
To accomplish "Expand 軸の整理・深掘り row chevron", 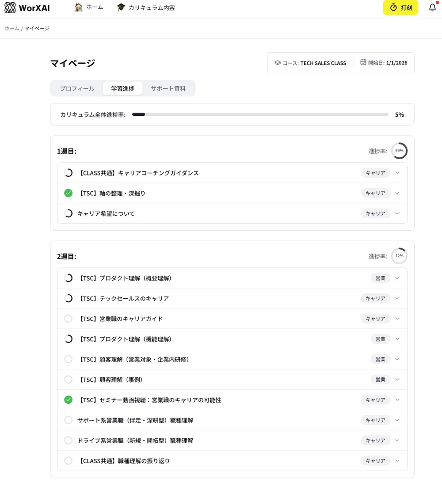I will [x=397, y=193].
